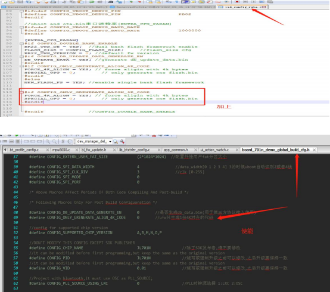Switch to bl_fw_update.h tab
This screenshot has width=330, height=292.
click(94, 150)
